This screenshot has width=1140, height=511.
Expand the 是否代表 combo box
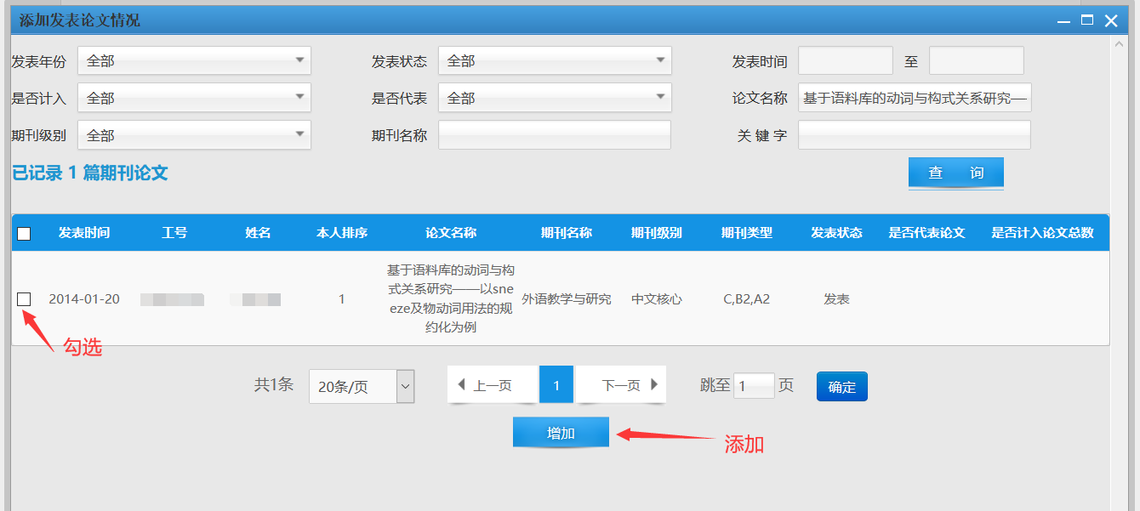(555, 98)
